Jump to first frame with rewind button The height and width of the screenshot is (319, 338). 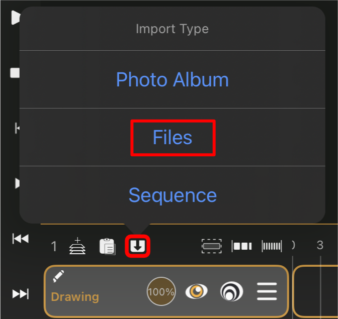(x=21, y=239)
